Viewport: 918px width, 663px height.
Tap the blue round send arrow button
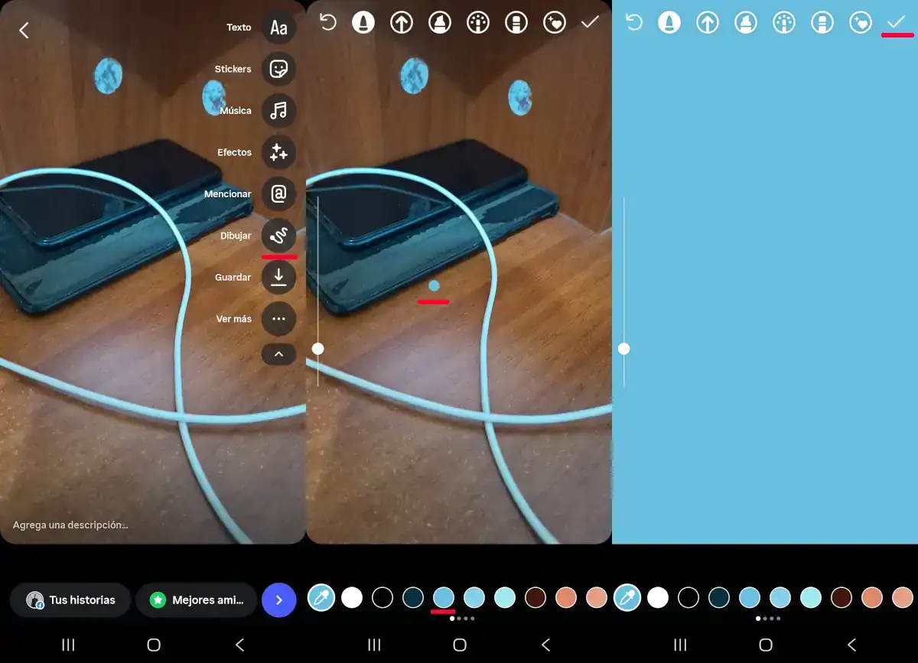[278, 600]
